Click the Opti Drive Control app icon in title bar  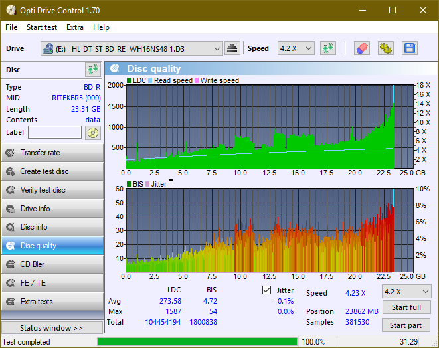[x=11, y=11]
